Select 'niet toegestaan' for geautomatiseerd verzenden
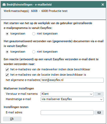 pos(34,52)
